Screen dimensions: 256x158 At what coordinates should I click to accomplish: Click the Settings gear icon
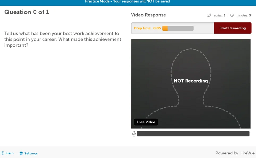[x=21, y=153]
